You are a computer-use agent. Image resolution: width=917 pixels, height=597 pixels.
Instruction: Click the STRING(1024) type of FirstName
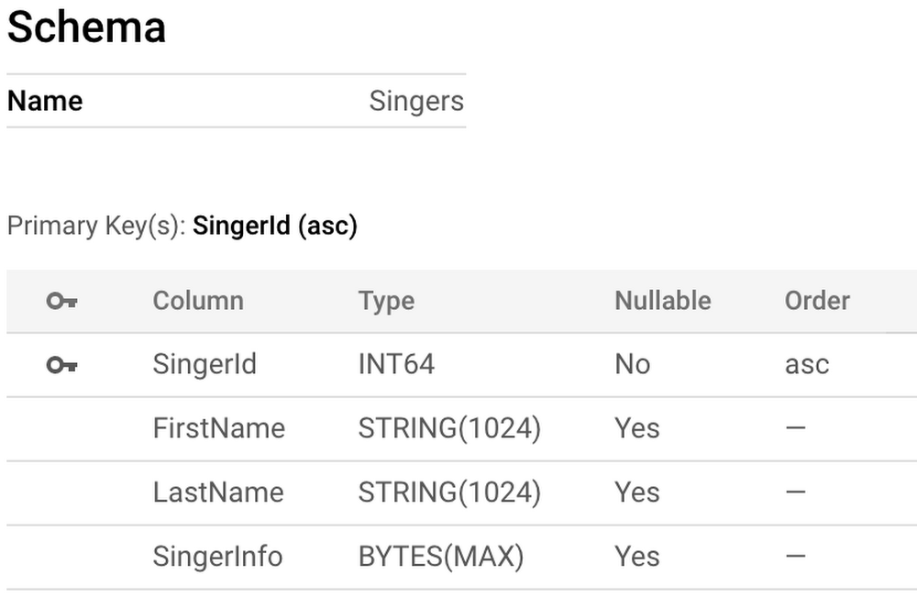[449, 428]
